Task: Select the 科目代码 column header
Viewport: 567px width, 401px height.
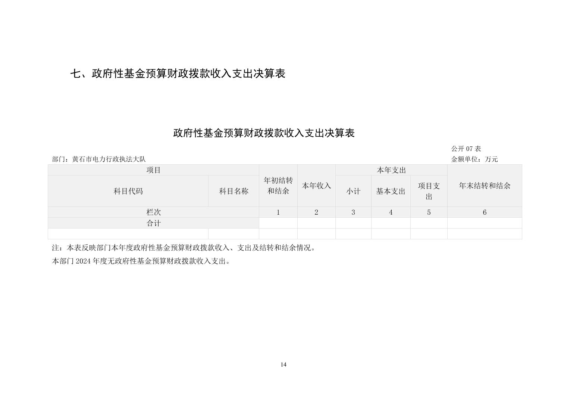Action: pyautogui.click(x=128, y=191)
